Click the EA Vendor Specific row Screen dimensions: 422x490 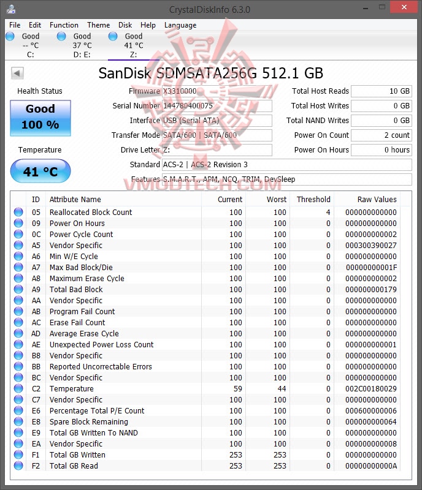(x=207, y=443)
